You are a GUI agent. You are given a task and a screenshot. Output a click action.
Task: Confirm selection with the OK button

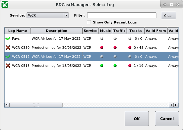[x=136, y=119]
